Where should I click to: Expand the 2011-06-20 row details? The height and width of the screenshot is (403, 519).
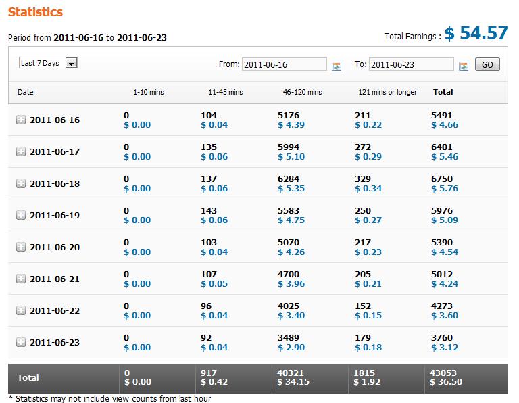click(21, 247)
